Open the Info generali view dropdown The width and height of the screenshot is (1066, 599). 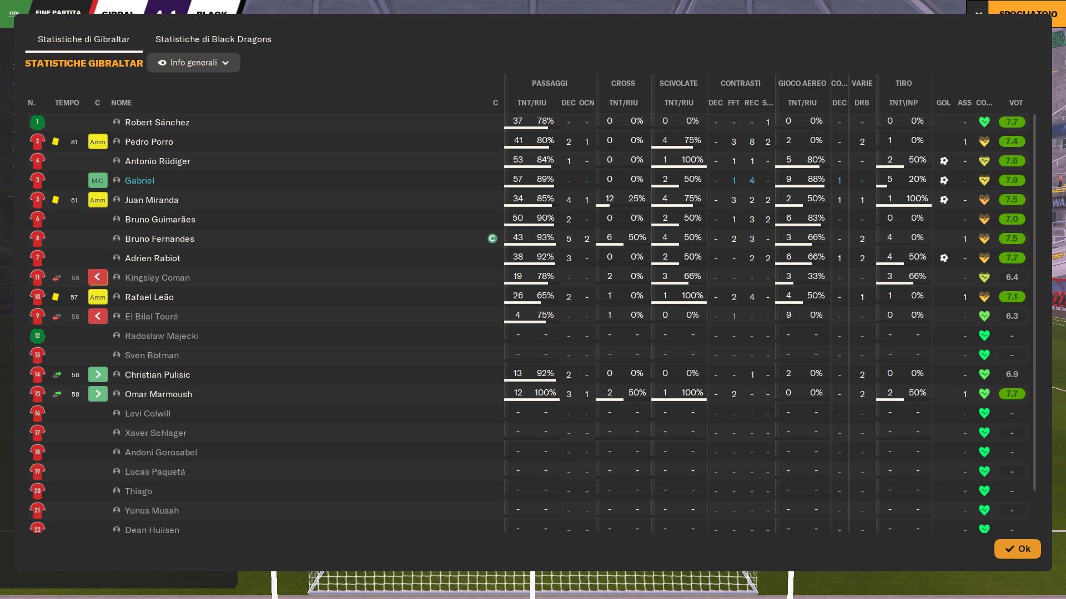point(193,63)
